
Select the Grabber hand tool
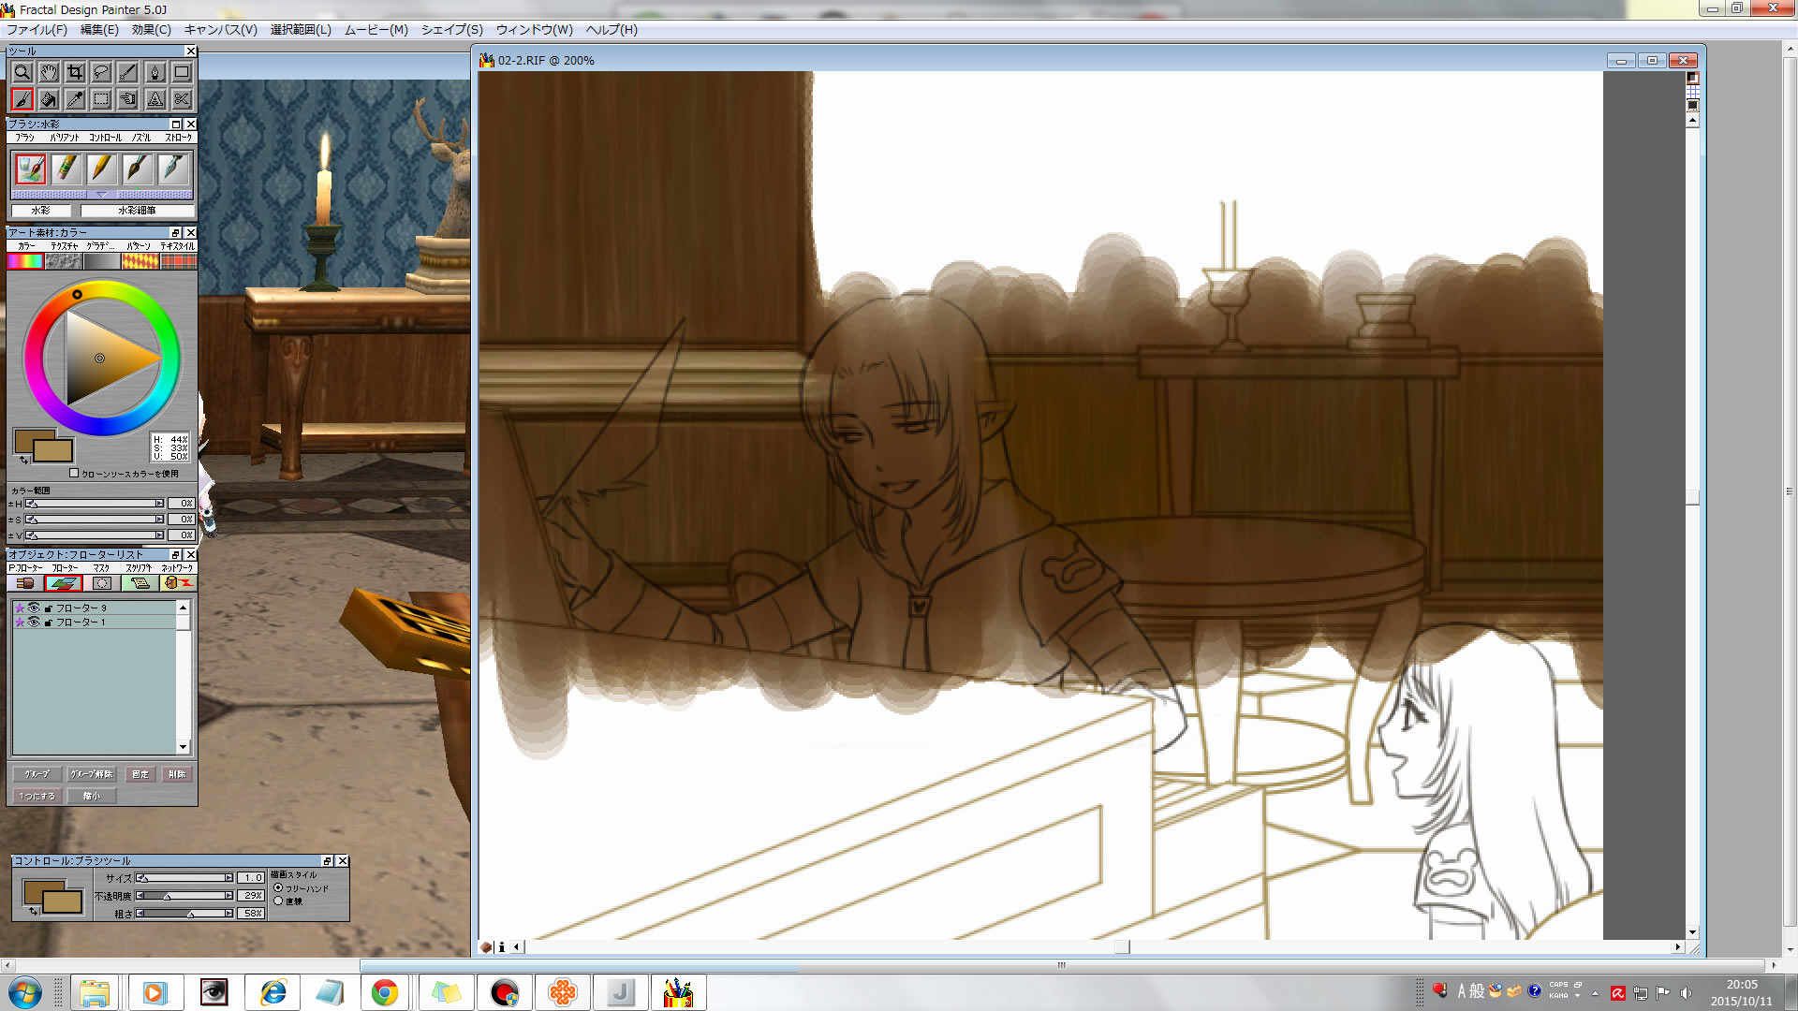[49, 72]
